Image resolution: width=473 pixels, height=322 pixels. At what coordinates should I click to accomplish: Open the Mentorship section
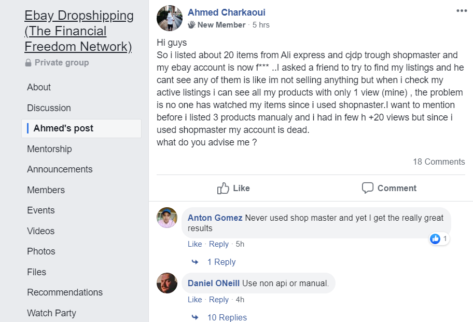pos(49,149)
